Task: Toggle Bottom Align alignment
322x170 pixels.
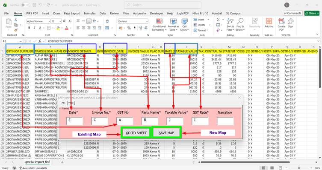Action: pyautogui.click(x=89, y=21)
